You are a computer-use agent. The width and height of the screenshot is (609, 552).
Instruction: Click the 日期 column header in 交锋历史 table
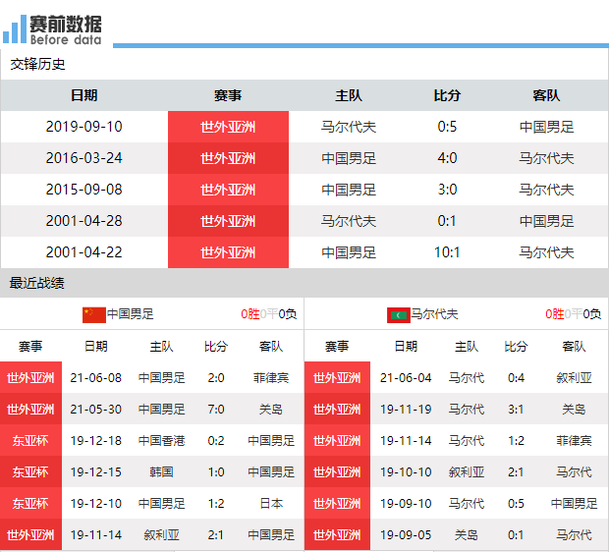[x=84, y=95]
